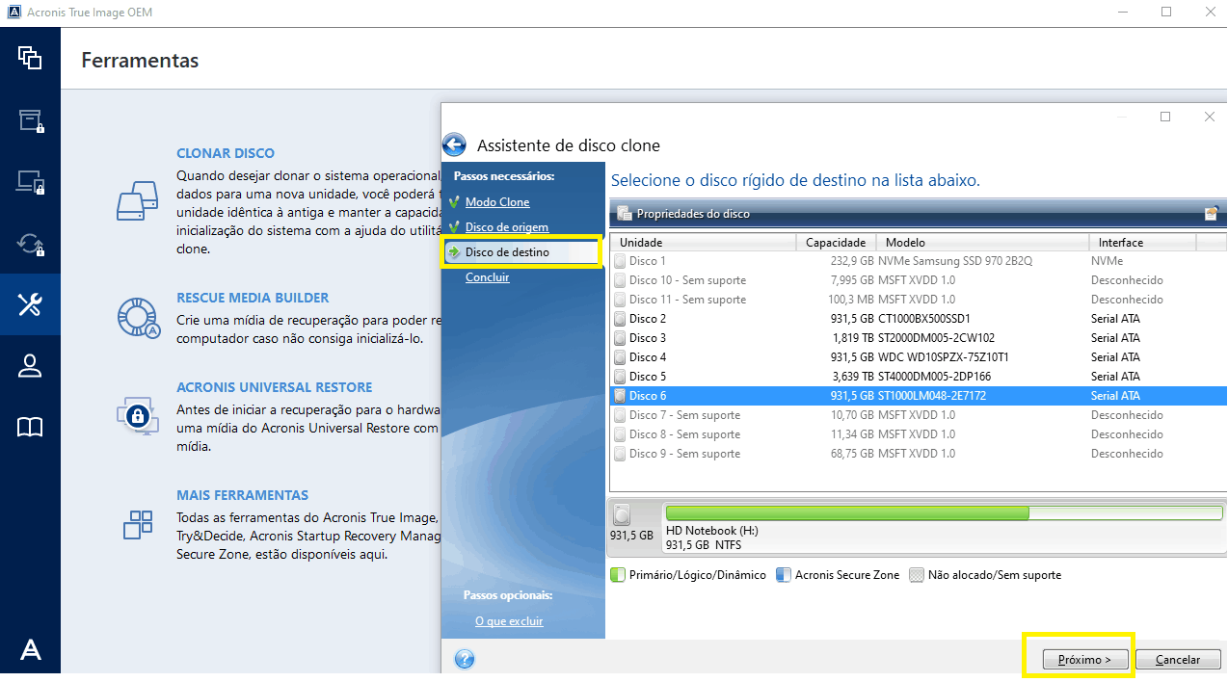This screenshot has height=682, width=1228.
Task: Click the disk icon beside Disco 2
Action: pyautogui.click(x=621, y=319)
